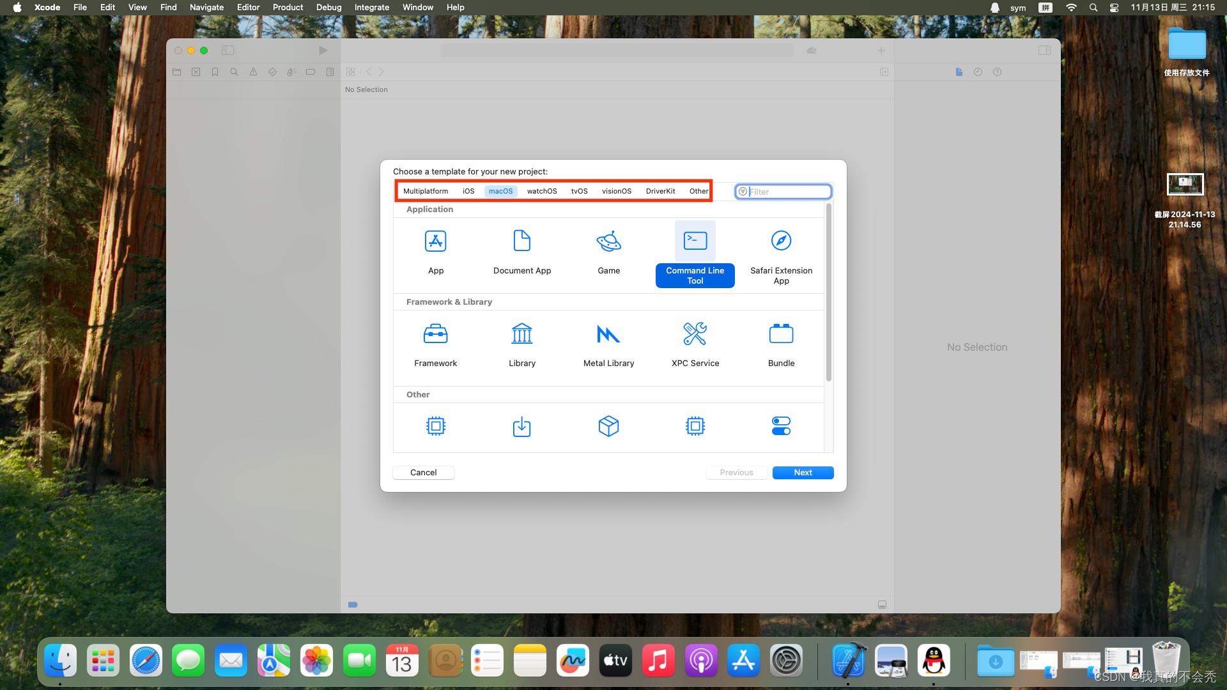Open the Project navigator folder icon
This screenshot has width=1227, height=690.
pyautogui.click(x=177, y=72)
